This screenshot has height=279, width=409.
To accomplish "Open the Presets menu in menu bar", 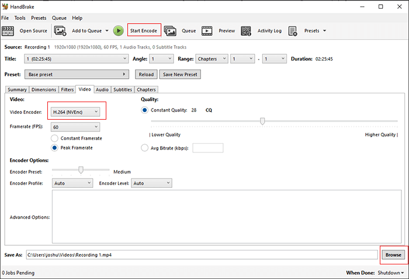I will (x=39, y=18).
